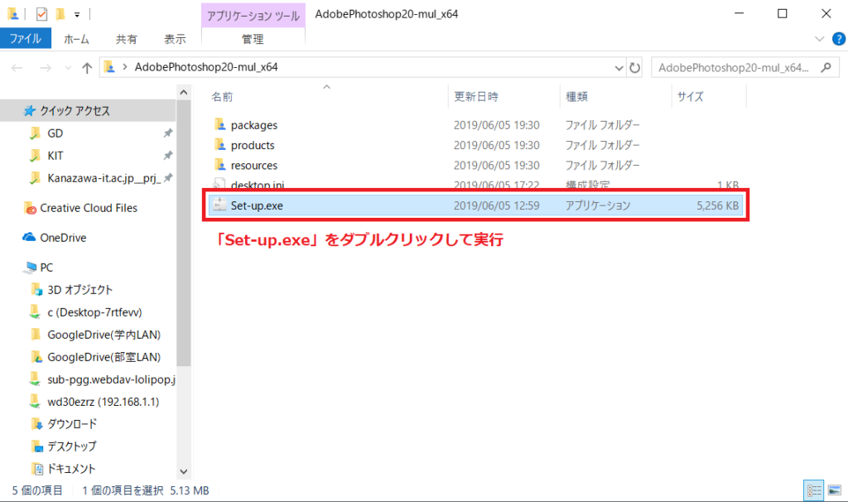Switch to large icons view layout
This screenshot has height=502, width=848.
pyautogui.click(x=832, y=490)
